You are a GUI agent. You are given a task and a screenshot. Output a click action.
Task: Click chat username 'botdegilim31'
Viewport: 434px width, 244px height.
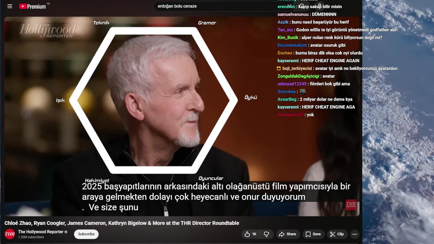pos(291,115)
